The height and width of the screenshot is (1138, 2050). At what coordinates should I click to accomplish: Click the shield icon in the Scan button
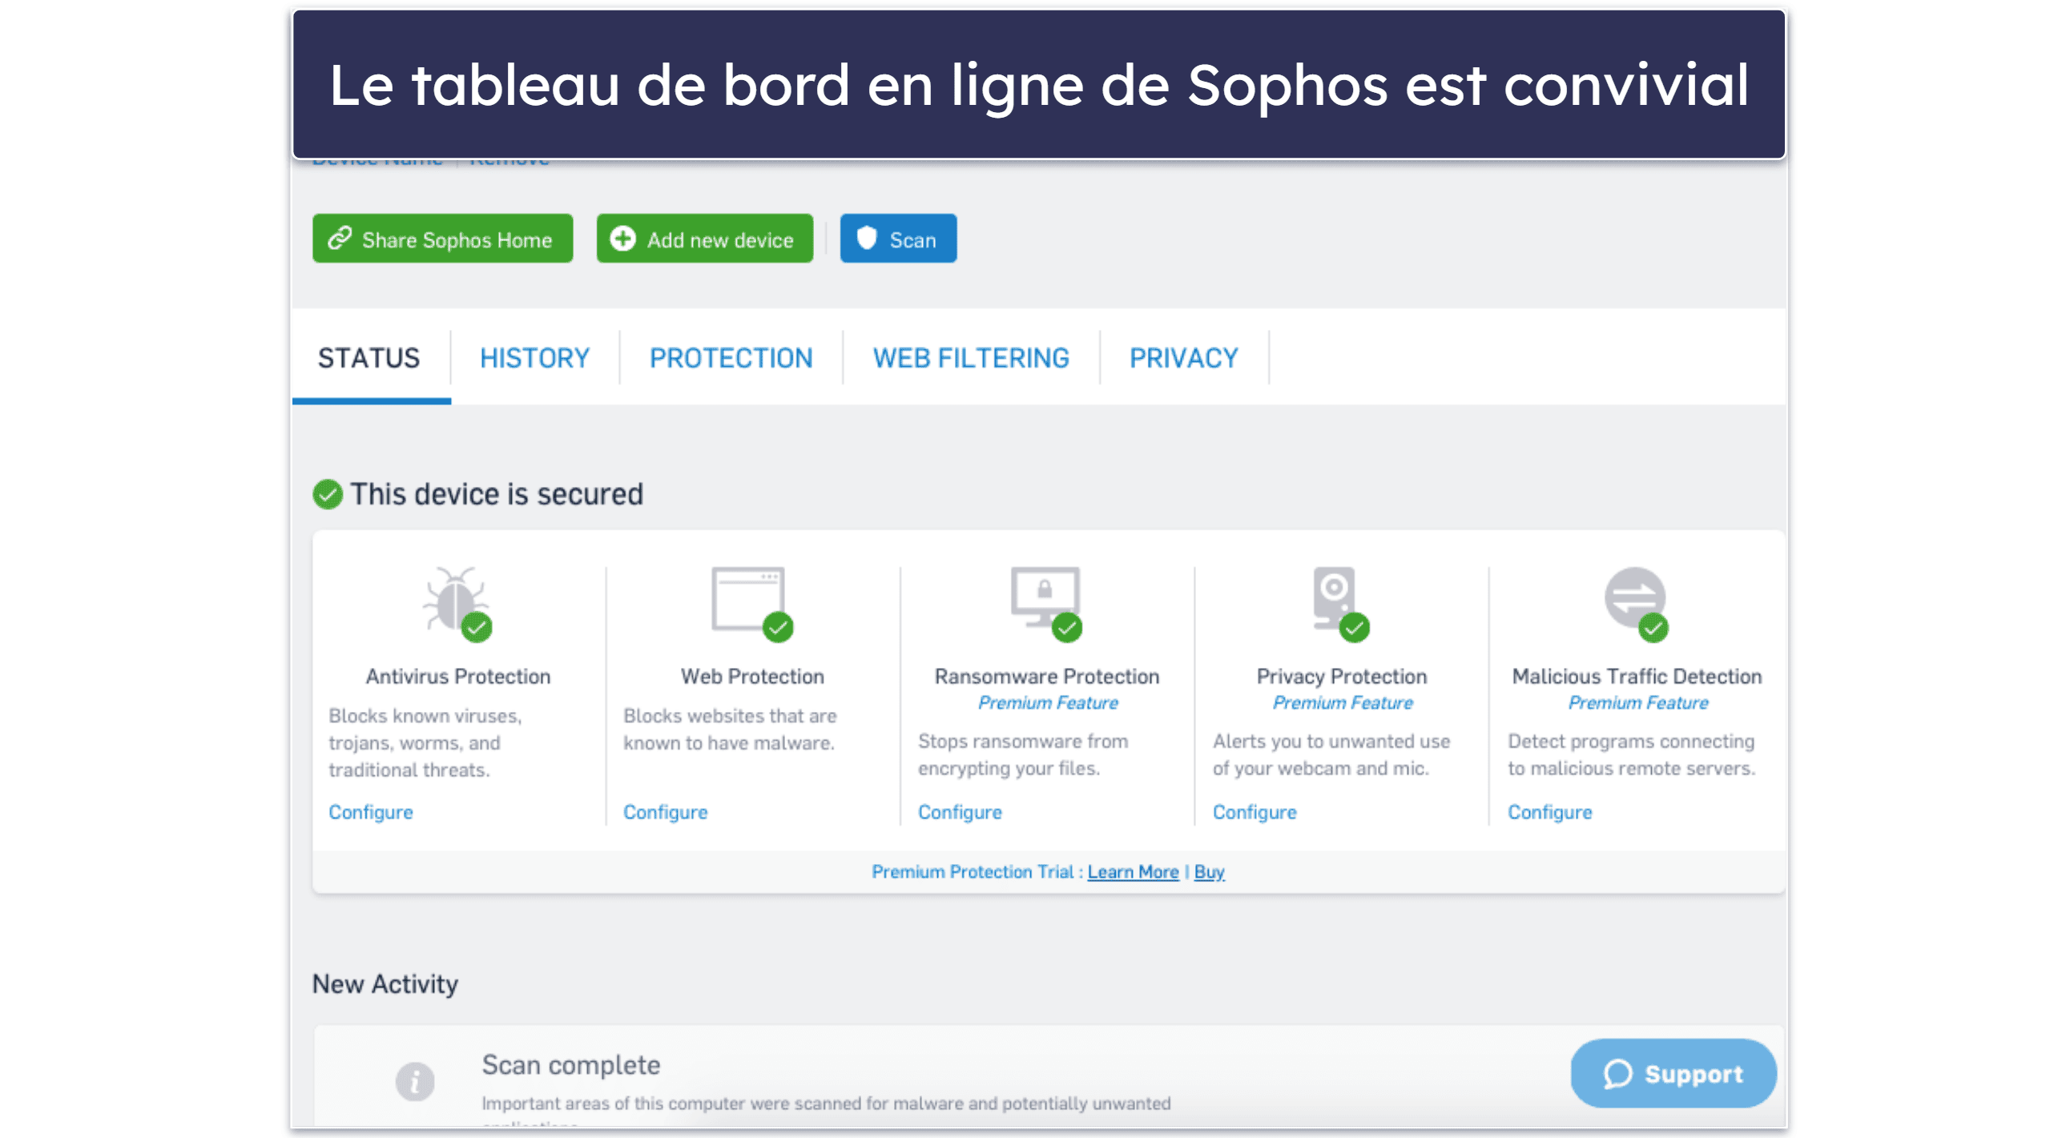coord(866,238)
